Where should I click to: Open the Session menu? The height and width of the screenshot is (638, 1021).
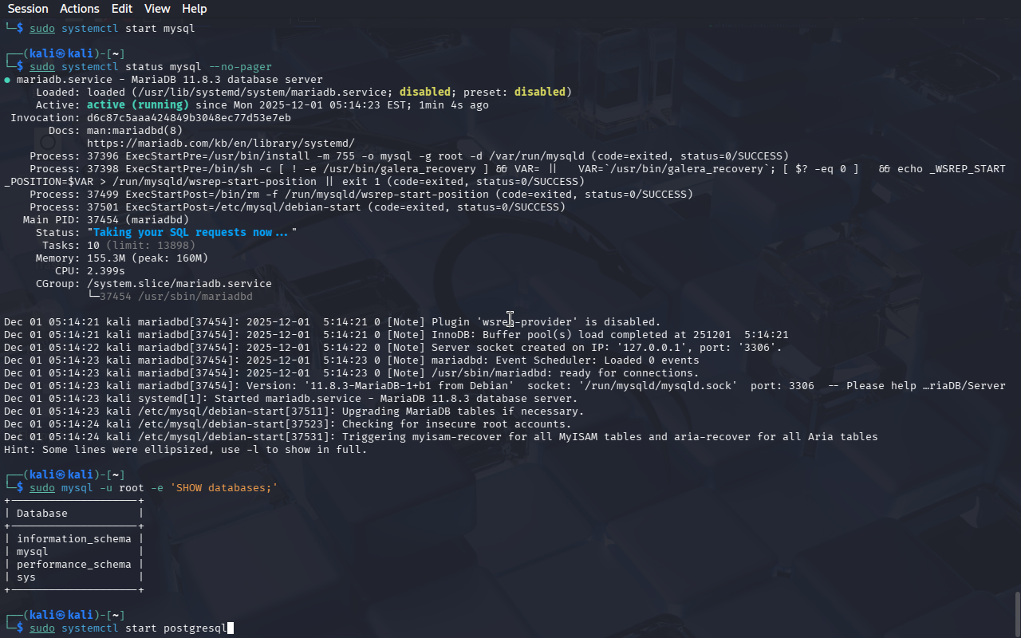(x=28, y=9)
